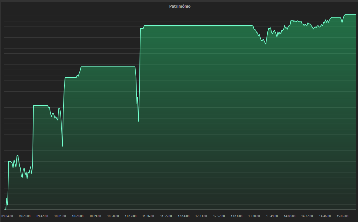
Task: Click the 12:33:00 time label
Action: pos(201,216)
